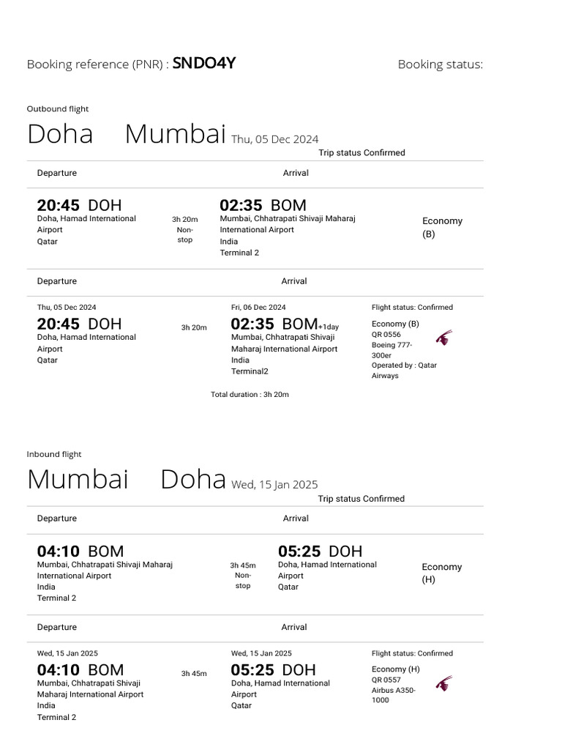
Task: Click the 3h 20m Non-stop duration label
Action: 184,229
